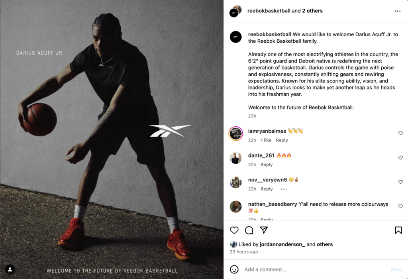Like dante_261's comment
The image size is (408, 279).
tap(400, 158)
